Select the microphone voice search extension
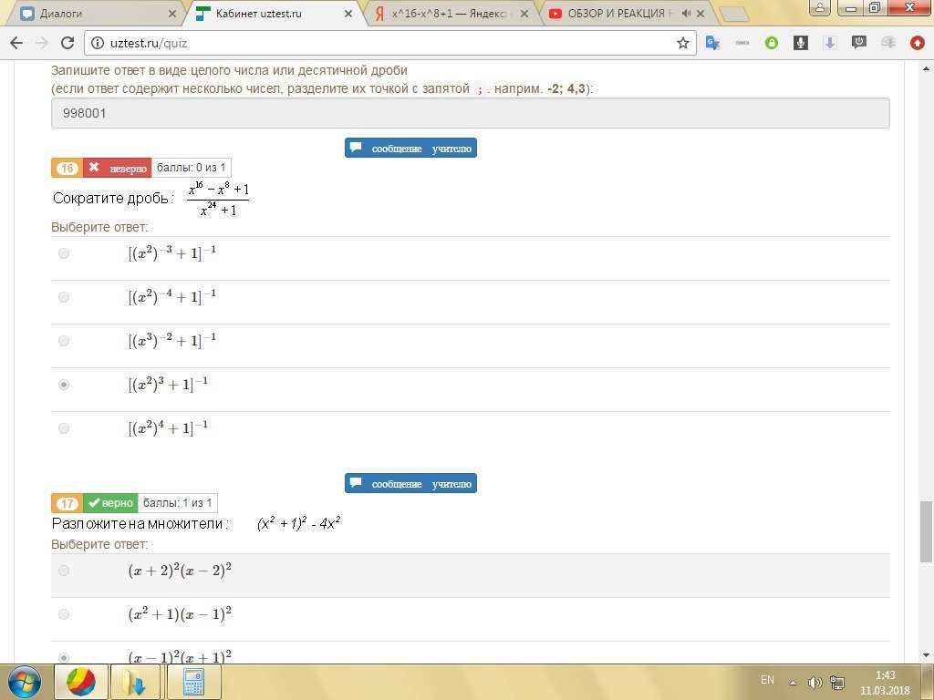Image resolution: width=934 pixels, height=700 pixels. [801, 42]
